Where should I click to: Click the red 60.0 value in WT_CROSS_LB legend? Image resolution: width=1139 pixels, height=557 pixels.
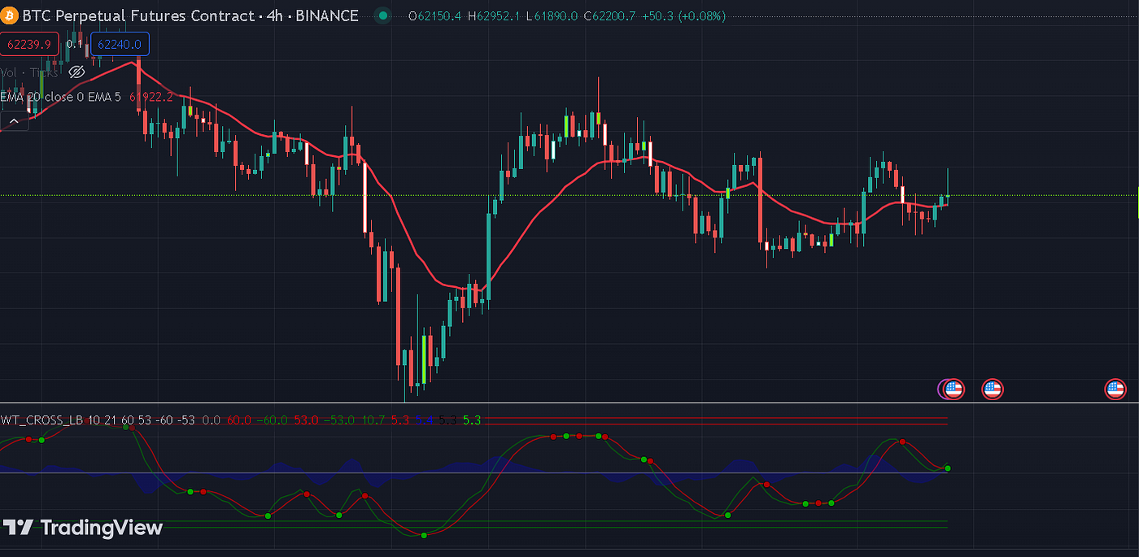[x=239, y=420]
